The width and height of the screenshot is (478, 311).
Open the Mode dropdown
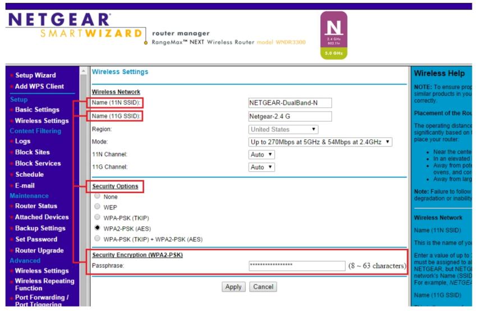click(x=320, y=142)
